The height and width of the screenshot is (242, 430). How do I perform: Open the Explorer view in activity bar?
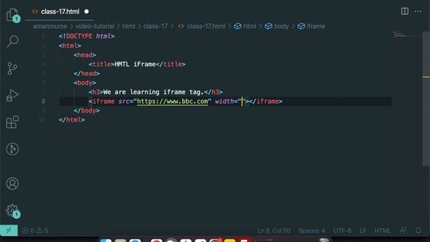pos(12,14)
